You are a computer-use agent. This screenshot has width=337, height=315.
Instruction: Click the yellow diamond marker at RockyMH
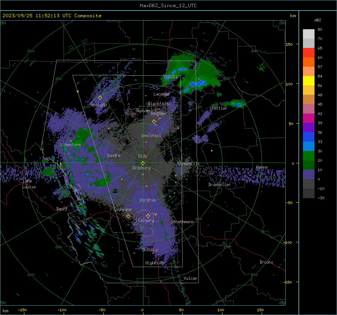pos(100,98)
